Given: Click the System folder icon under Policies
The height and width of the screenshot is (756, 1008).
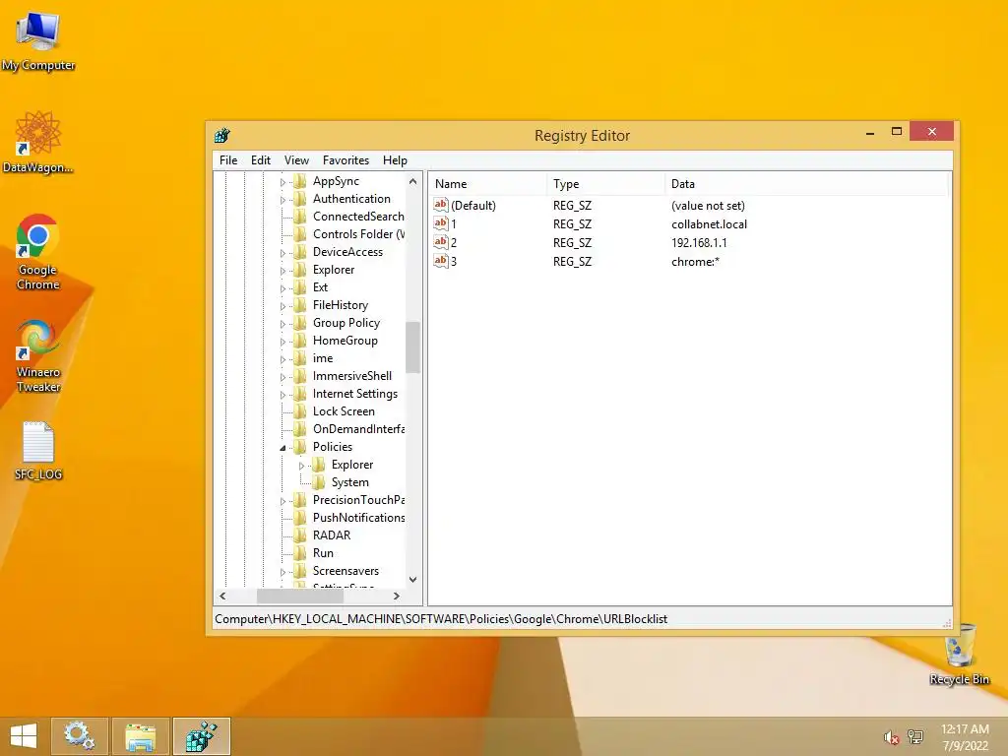Looking at the screenshot, I should 319,482.
